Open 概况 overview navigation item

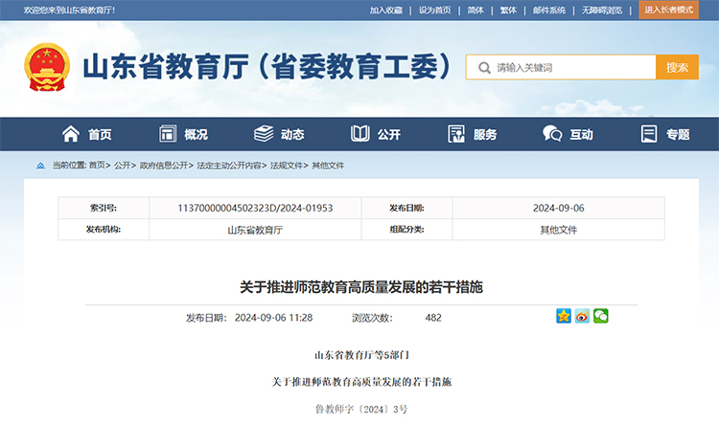(x=182, y=134)
